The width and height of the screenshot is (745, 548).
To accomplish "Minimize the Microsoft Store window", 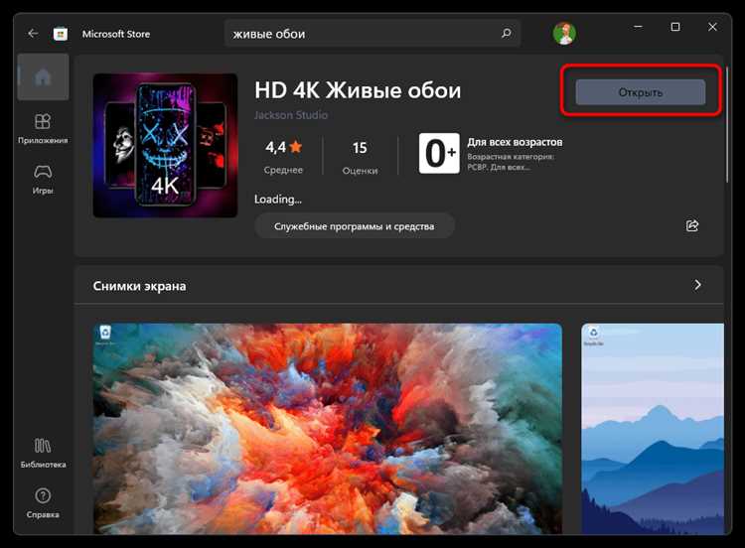I will click(638, 27).
